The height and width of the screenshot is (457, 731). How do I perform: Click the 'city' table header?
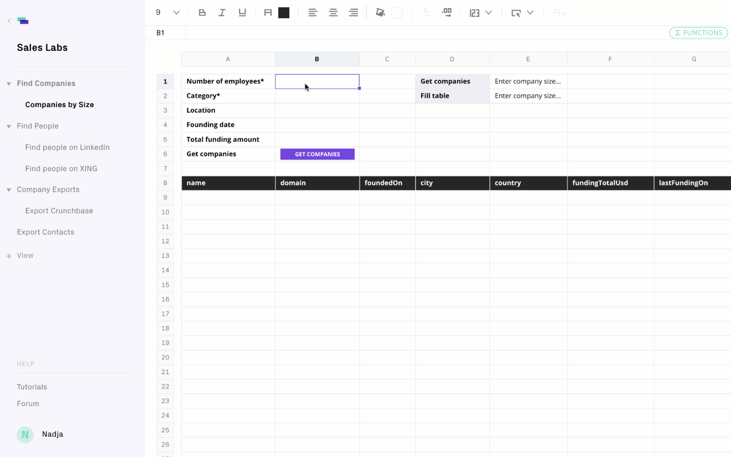[452, 183]
